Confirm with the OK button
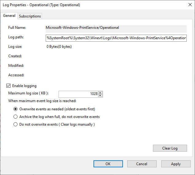This screenshot has height=175, width=195. [x=108, y=164]
